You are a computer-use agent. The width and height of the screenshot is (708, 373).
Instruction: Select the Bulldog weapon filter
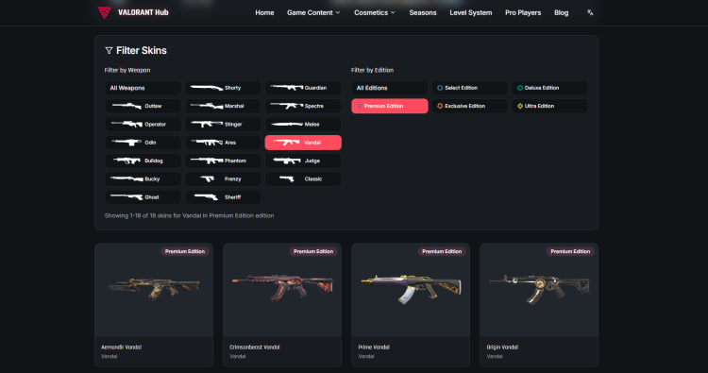click(x=143, y=161)
